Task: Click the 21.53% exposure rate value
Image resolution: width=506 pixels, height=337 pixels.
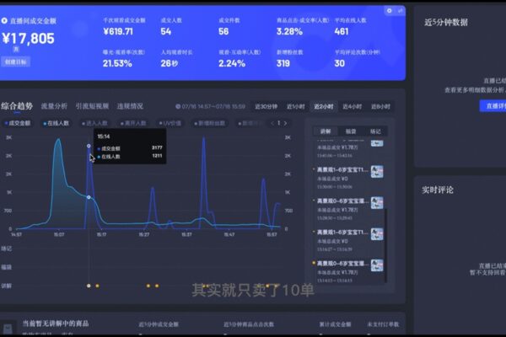Action: [117, 63]
